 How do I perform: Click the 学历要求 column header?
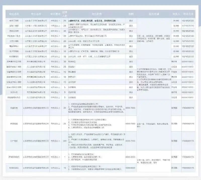(x=56, y=14)
